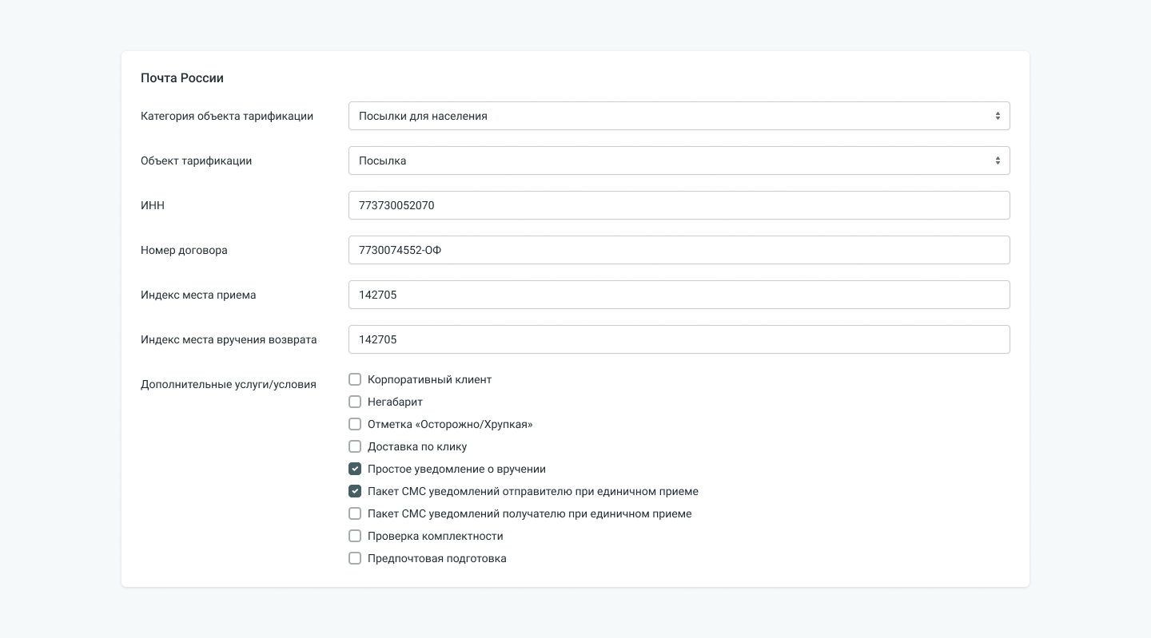Uncheck Простое уведомление о вручении
Screen dimensions: 1151x638
pos(355,469)
